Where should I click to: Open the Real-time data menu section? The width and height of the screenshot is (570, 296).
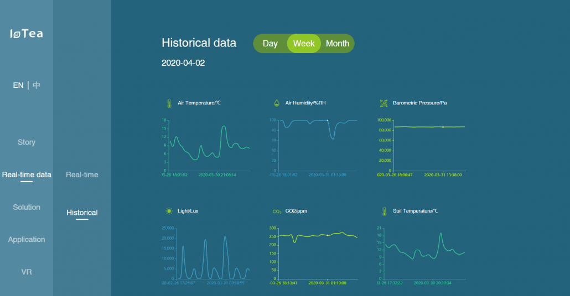point(27,175)
